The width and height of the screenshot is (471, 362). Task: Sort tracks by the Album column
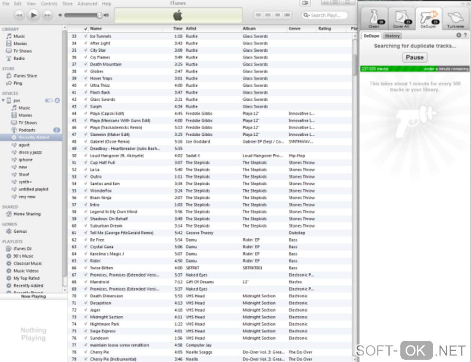pyautogui.click(x=264, y=29)
